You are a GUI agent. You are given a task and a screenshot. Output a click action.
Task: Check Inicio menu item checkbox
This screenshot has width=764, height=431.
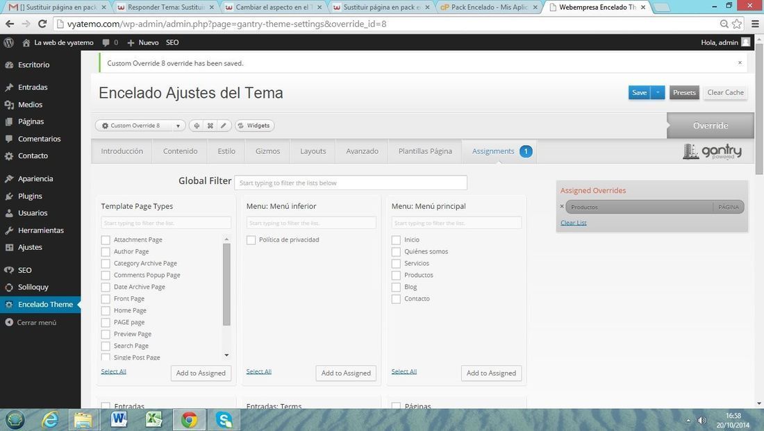396,240
